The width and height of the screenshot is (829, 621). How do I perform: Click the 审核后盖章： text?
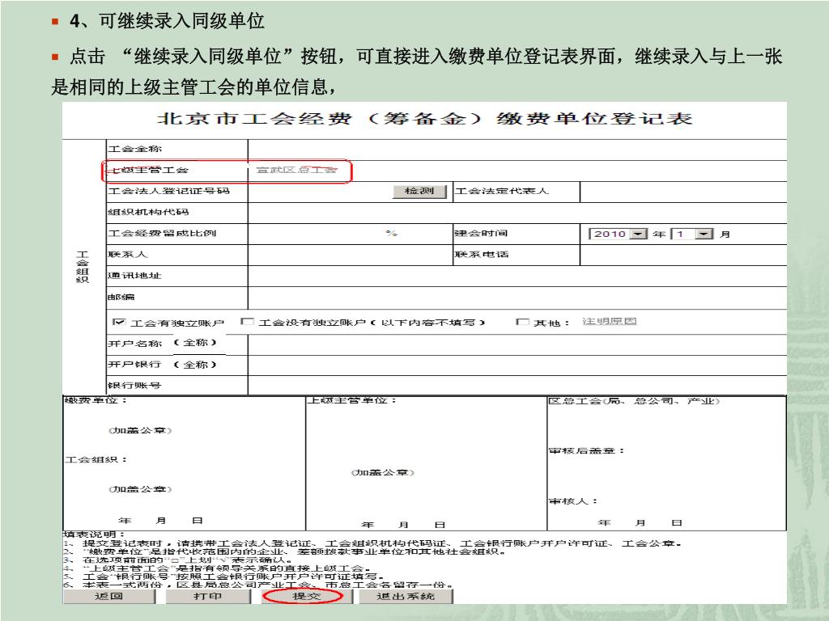586,450
